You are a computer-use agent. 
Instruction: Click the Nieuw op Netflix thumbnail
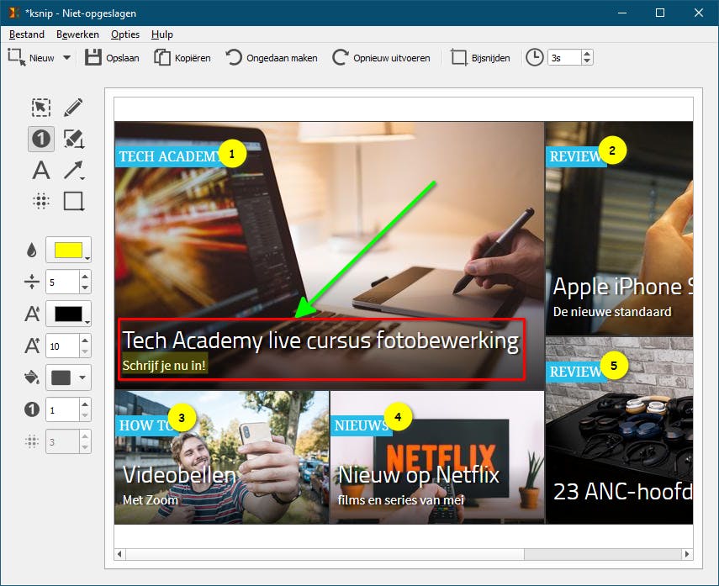(437, 457)
